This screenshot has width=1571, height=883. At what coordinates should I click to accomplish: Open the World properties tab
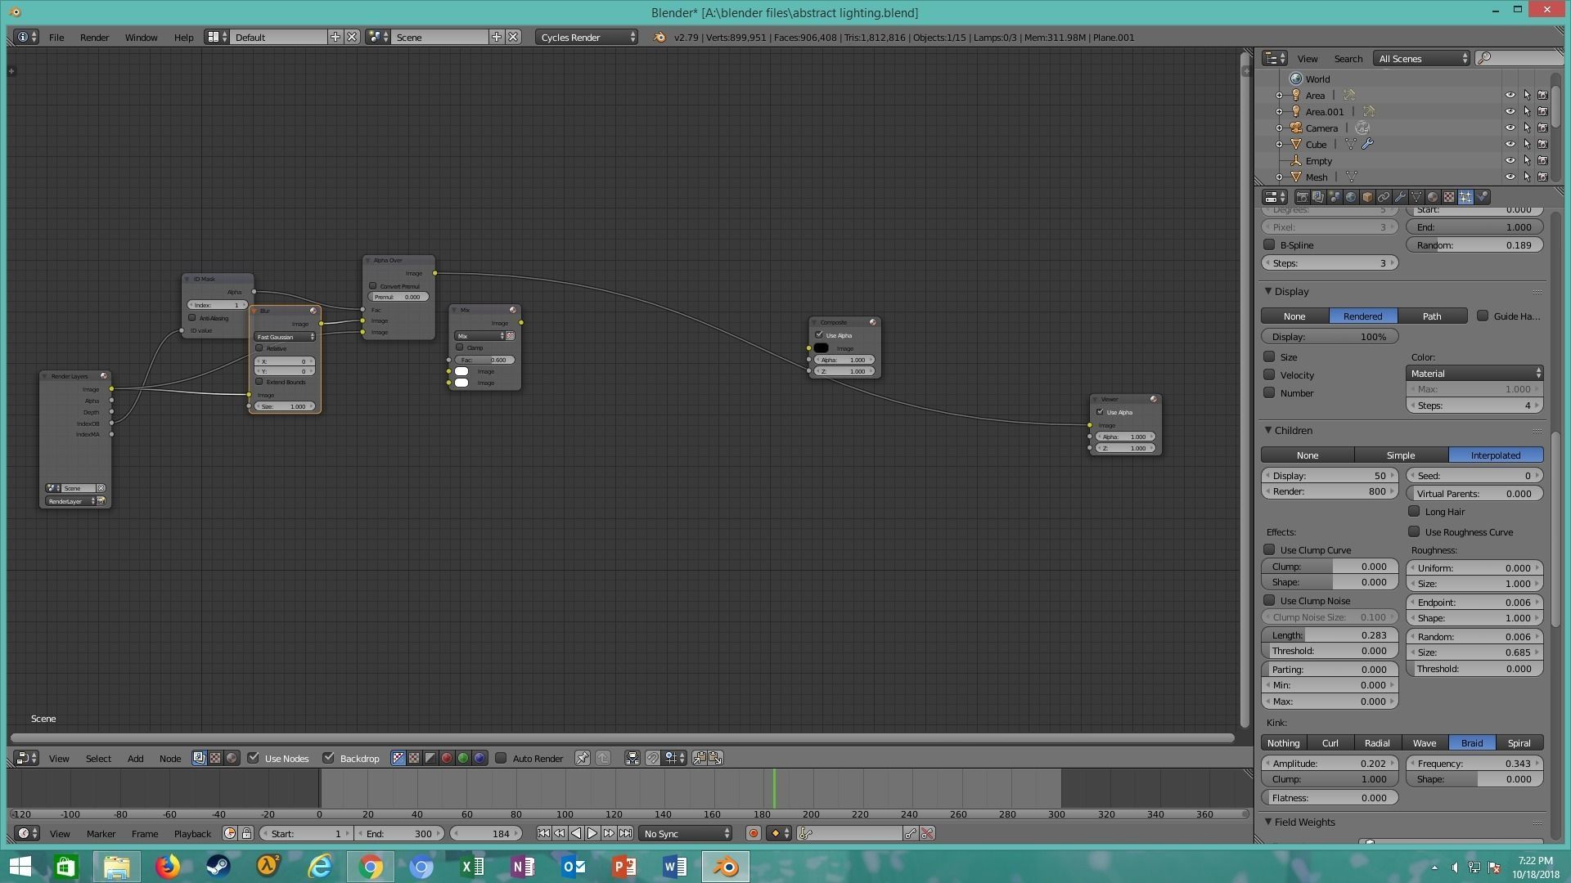point(1351,197)
